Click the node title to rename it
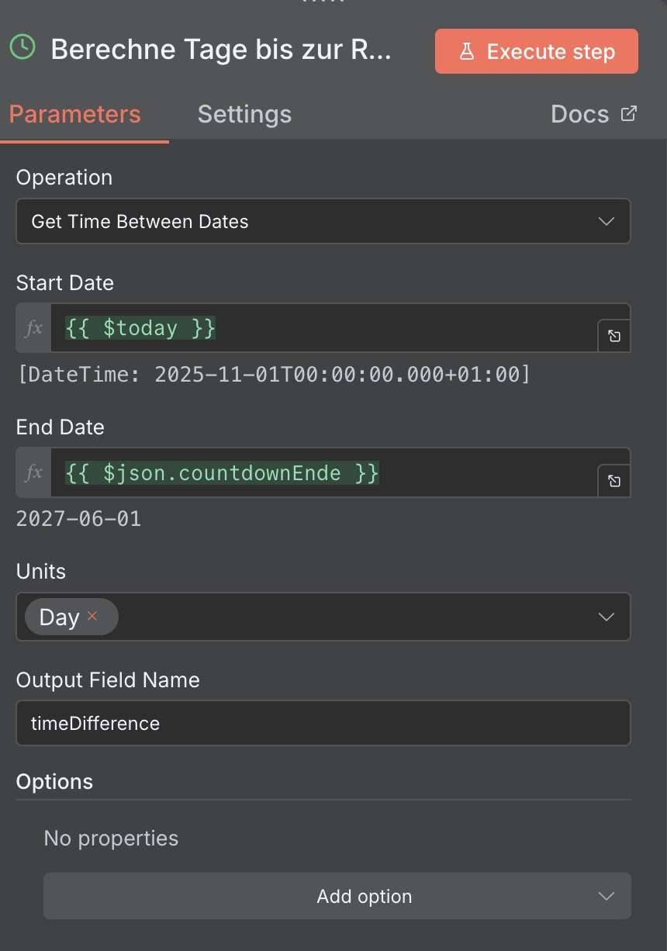The height and width of the screenshot is (951, 667). (221, 50)
